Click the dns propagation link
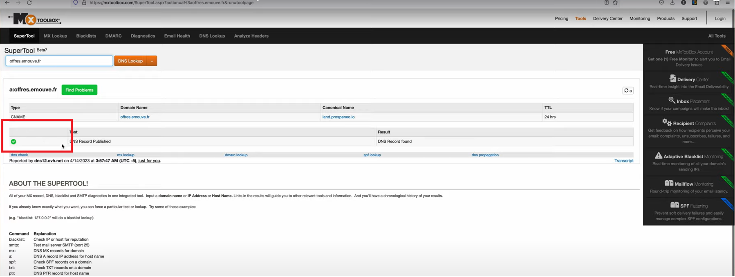 [485, 155]
